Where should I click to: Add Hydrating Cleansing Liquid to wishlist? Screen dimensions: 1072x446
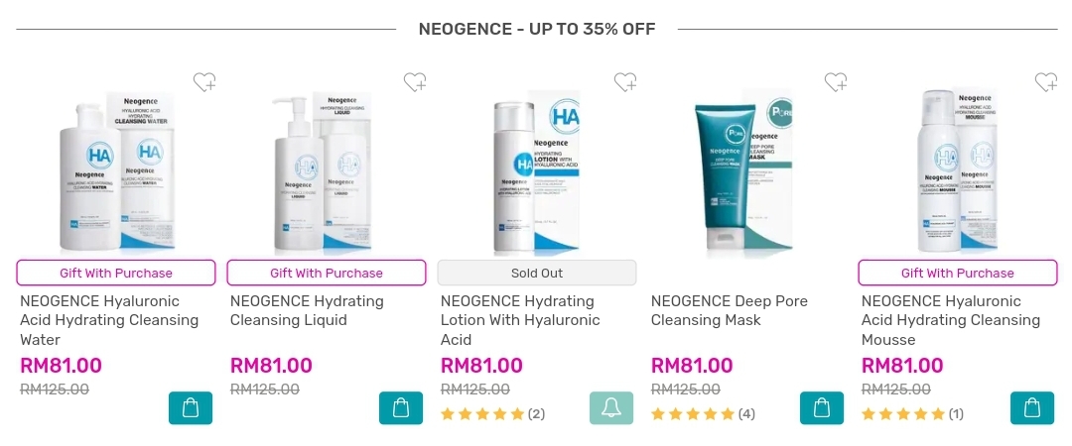click(415, 82)
